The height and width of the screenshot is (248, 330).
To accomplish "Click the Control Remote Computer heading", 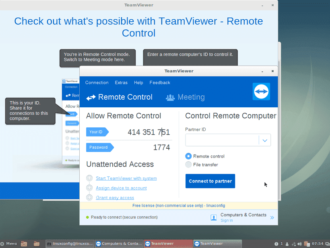I will [231, 116].
